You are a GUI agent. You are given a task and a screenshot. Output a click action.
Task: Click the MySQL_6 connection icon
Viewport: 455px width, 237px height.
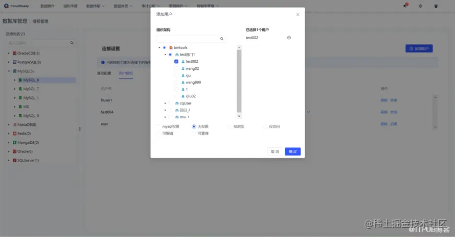[x=20, y=80]
